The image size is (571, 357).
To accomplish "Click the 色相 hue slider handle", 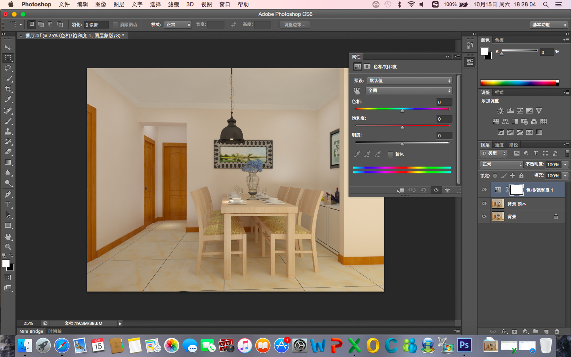I will pyautogui.click(x=402, y=111).
